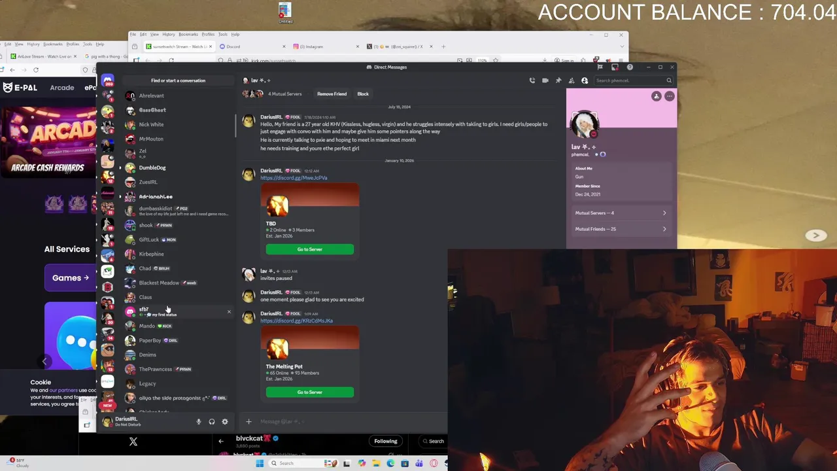Open DM with DumbleDog

tap(178, 167)
